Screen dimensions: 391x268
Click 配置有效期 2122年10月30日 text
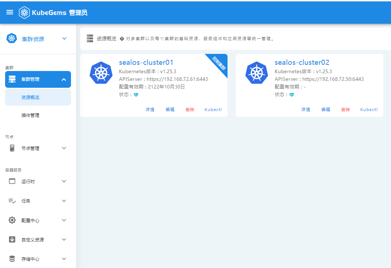pyautogui.click(x=152, y=87)
